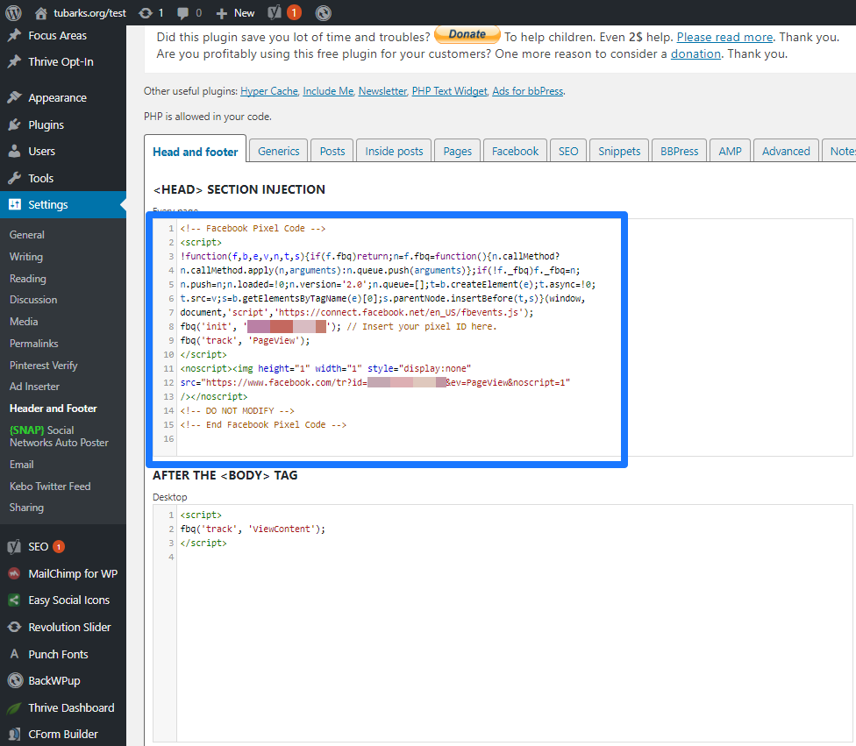Click the WordPress logo in admin bar

(x=13, y=13)
